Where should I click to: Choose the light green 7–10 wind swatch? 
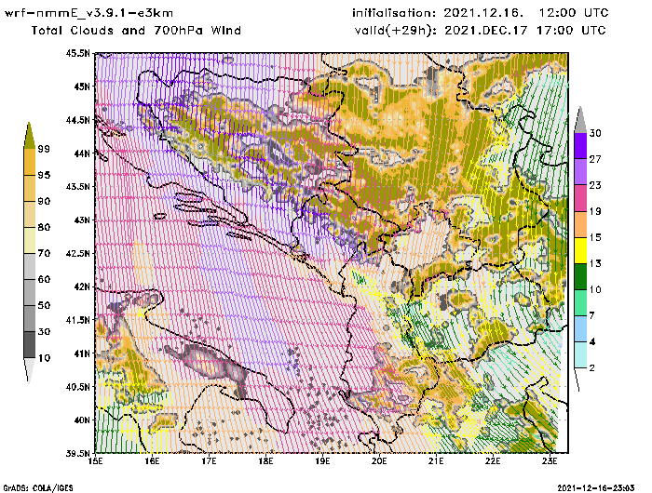click(x=580, y=303)
